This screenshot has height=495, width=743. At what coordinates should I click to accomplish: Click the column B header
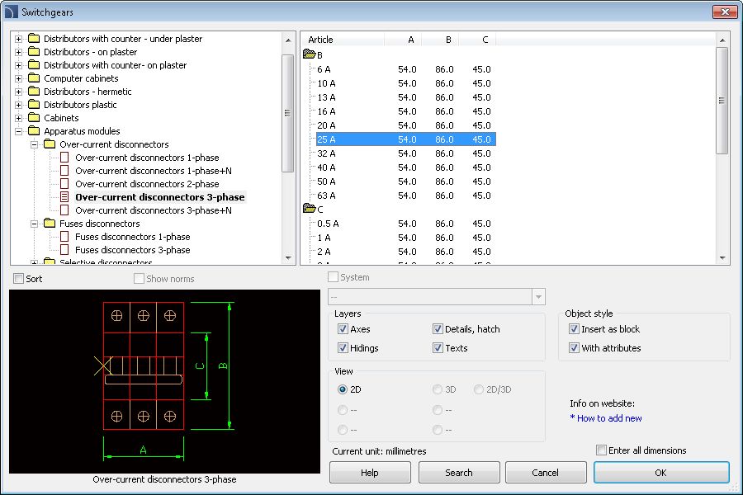[x=442, y=40]
